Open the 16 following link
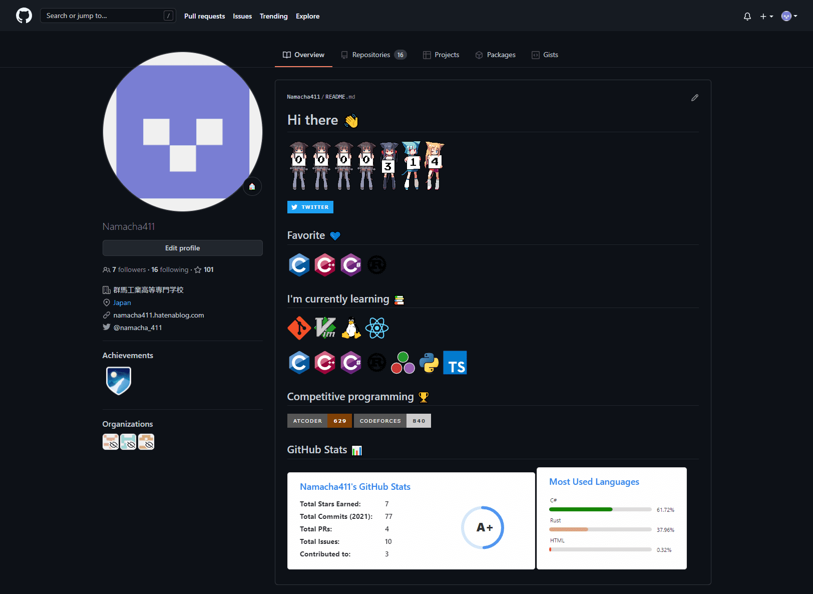This screenshot has width=813, height=594. coord(170,269)
